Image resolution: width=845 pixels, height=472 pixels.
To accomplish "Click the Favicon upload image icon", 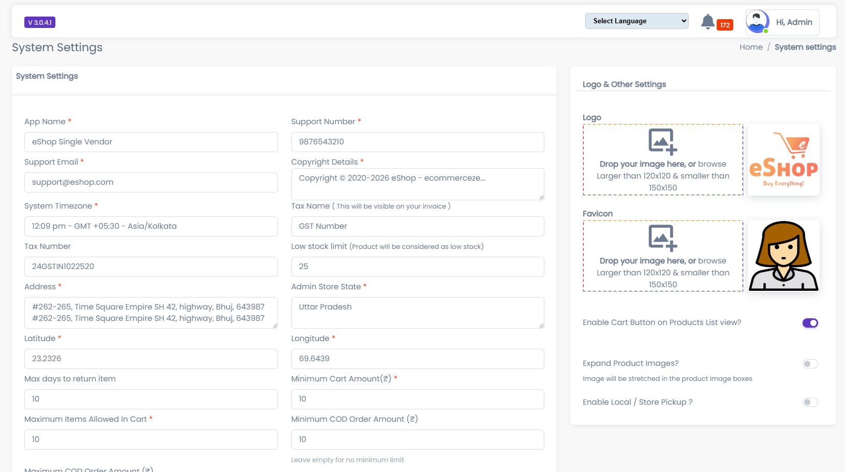I will pyautogui.click(x=663, y=238).
